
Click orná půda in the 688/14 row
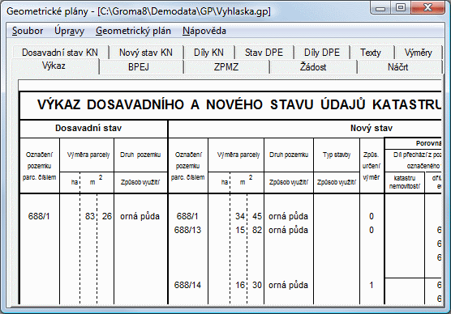coord(288,285)
